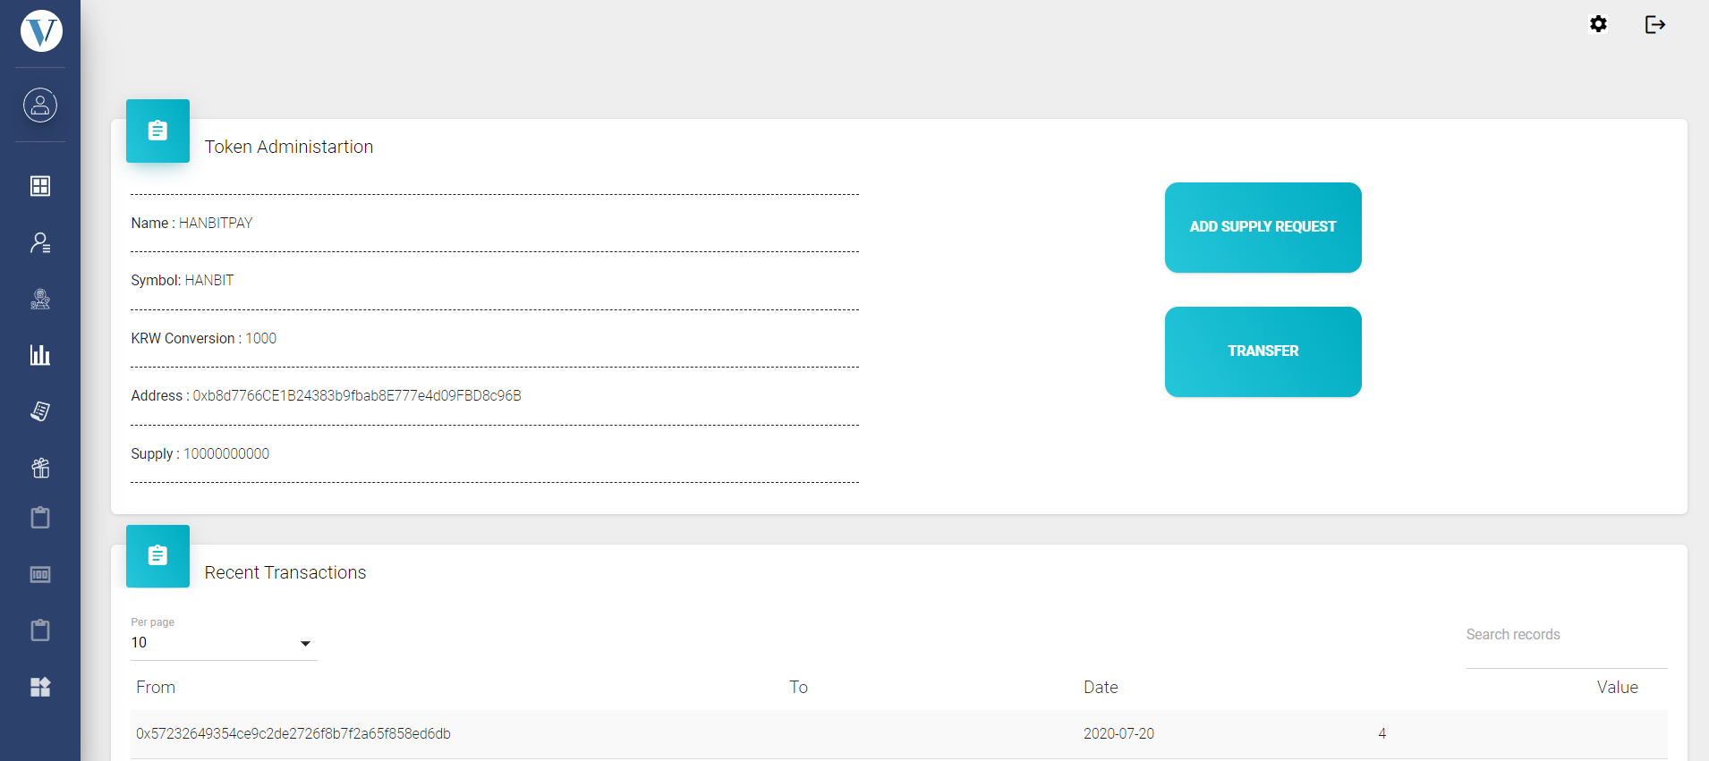Select the widgets icon at sidebar bottom
The width and height of the screenshot is (1709, 761).
coord(40,687)
